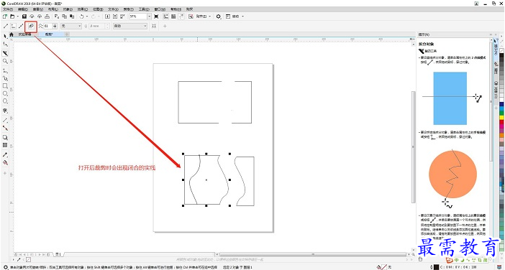Select the Text tool
The image size is (505, 270).
click(x=5, y=111)
